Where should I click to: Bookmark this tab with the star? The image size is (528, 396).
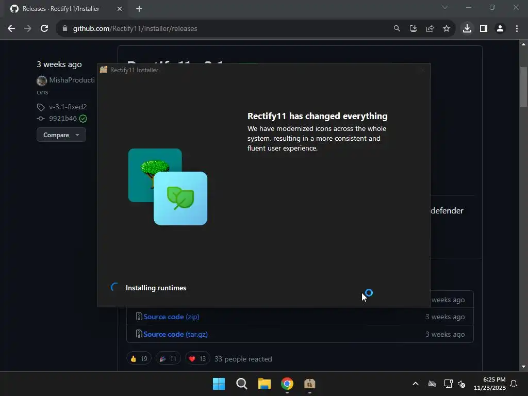pyautogui.click(x=446, y=29)
